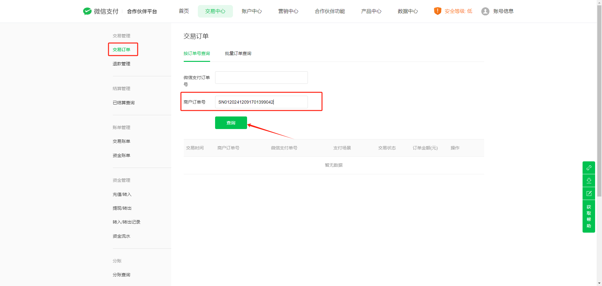602x286 pixels.
Task: Click the scrollbar down arrow
Action: [599, 283]
